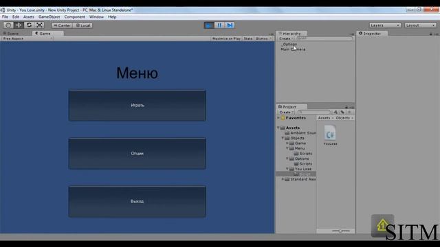440x247 pixels.
Task: Select the Ambient Sound folder
Action: 300,133
